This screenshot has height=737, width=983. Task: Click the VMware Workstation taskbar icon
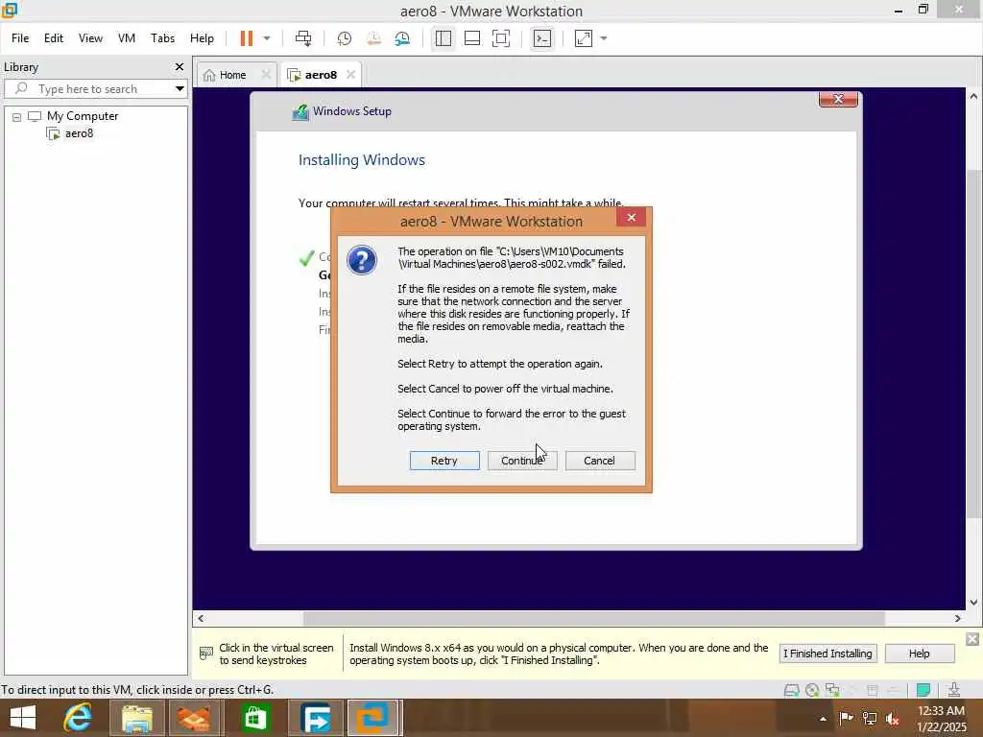373,718
